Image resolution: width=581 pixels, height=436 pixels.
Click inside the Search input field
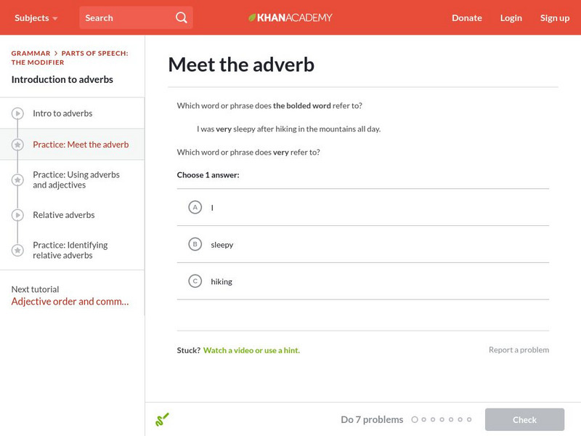[120, 17]
